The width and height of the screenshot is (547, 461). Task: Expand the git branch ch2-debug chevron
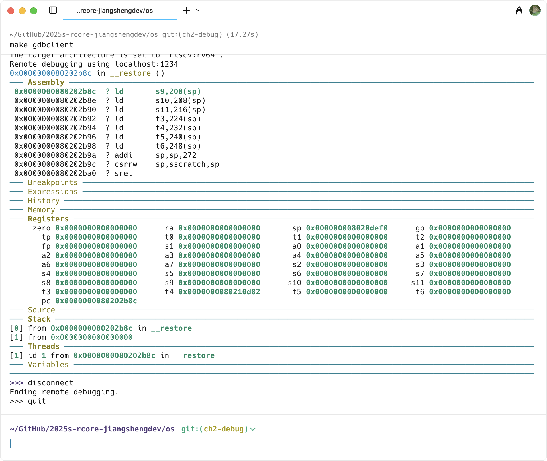tap(253, 429)
